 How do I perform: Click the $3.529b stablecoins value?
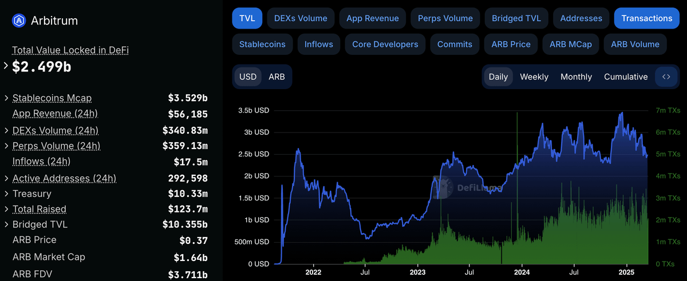188,98
